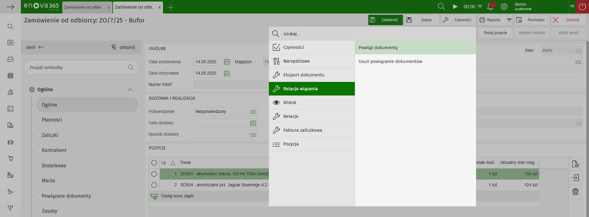This screenshot has width=589, height=217.
Task: Click the delete trash icon beside positions
Action: [x=575, y=192]
